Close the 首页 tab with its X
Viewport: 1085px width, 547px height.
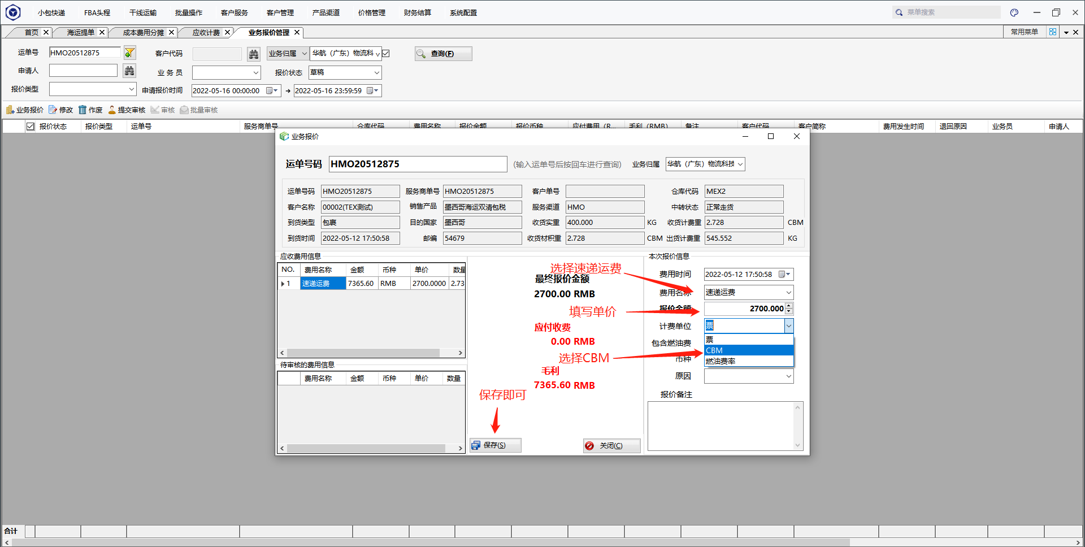pos(46,32)
